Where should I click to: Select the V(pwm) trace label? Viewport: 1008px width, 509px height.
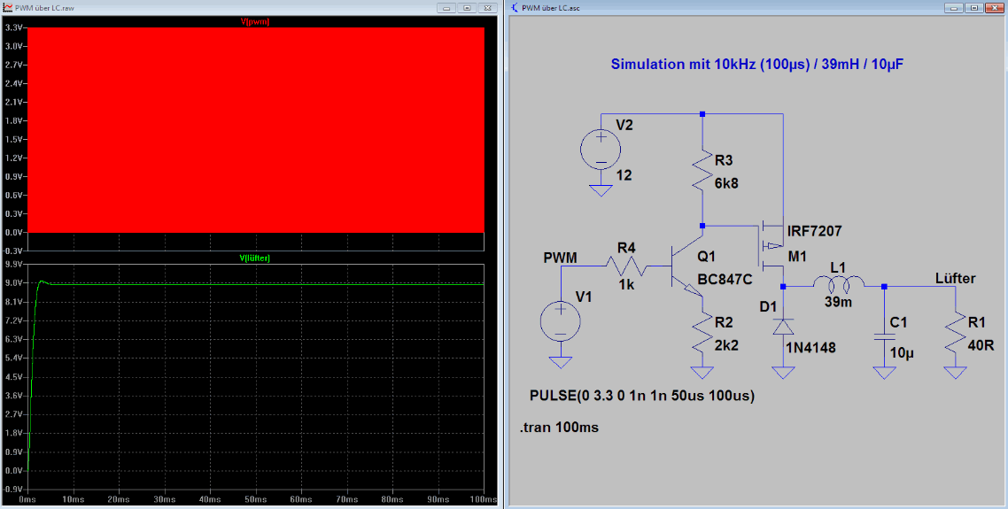point(255,21)
